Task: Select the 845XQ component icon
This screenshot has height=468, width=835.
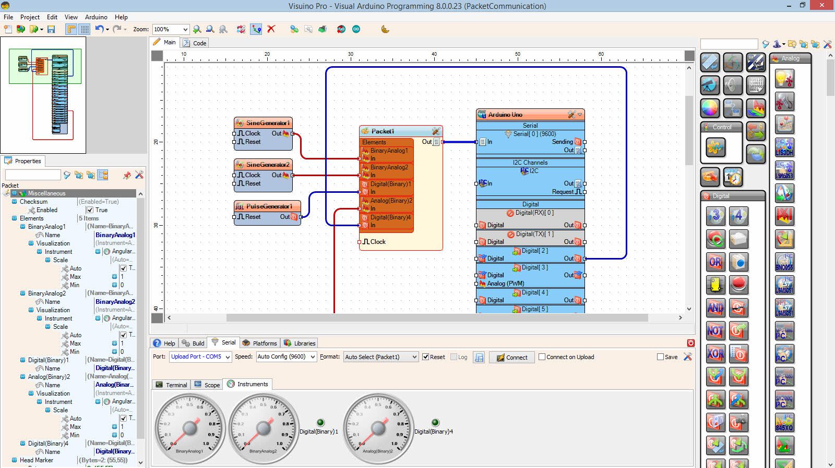Action: pyautogui.click(x=784, y=423)
